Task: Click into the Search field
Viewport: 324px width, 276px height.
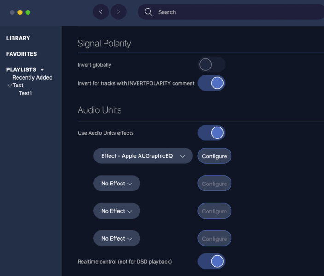Action: click(x=230, y=12)
